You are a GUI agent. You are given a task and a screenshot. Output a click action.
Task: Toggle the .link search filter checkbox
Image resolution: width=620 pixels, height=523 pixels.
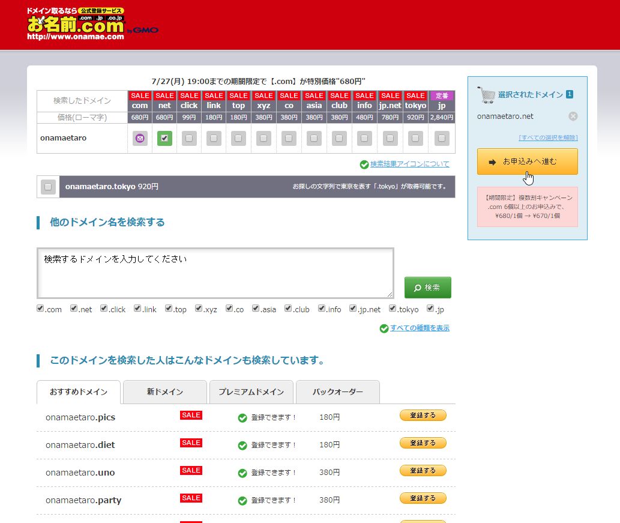[137, 308]
